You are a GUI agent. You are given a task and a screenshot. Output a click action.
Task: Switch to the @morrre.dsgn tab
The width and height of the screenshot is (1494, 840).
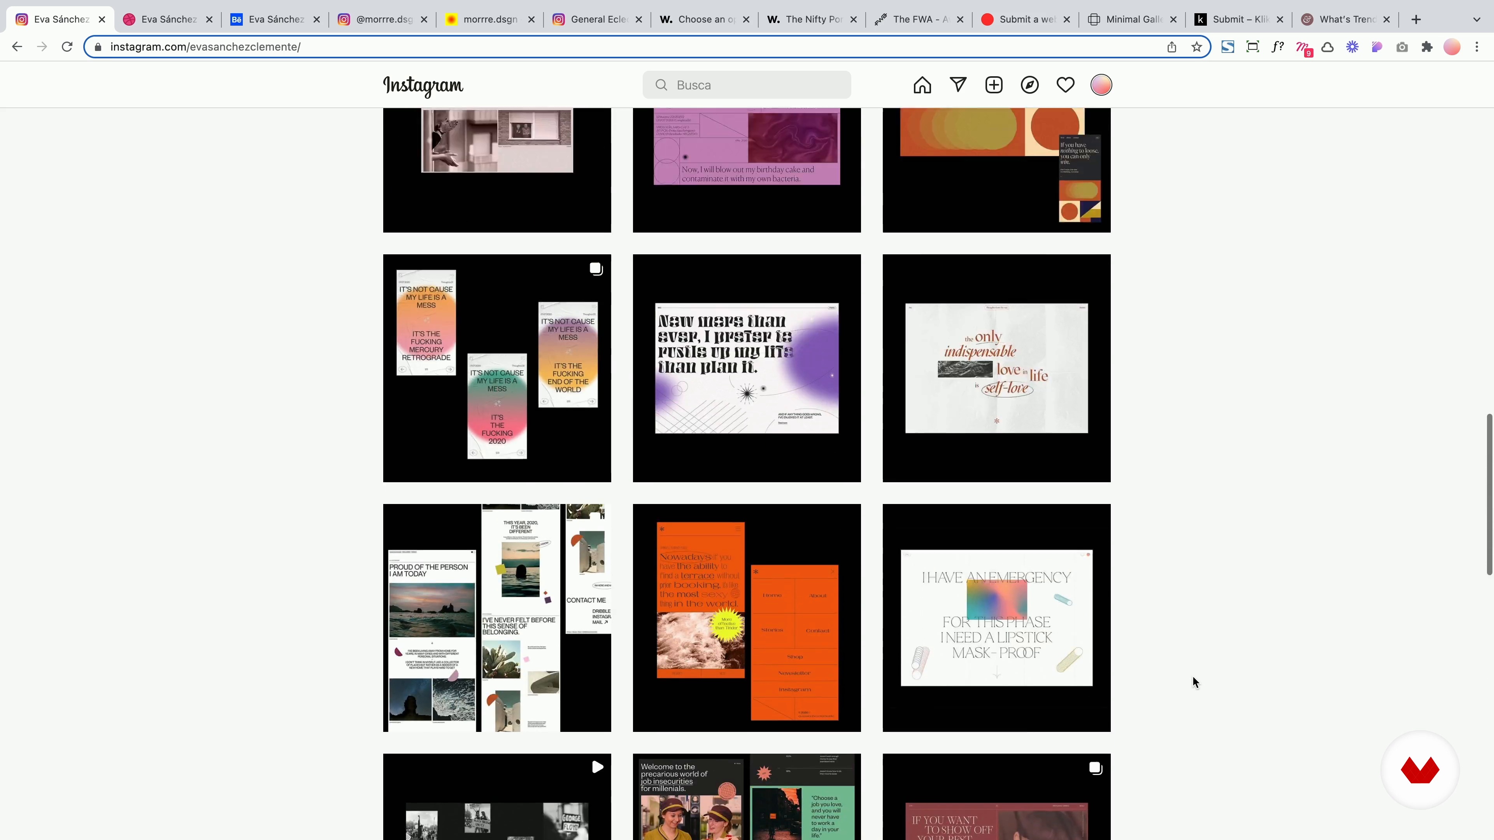coord(383,19)
